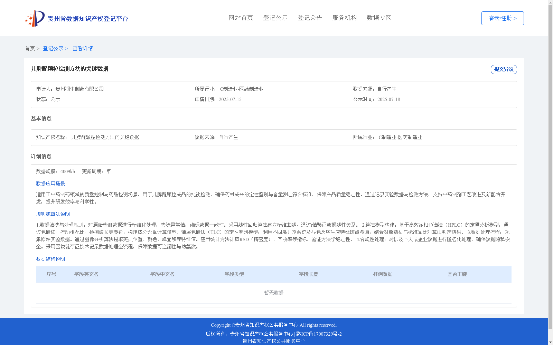This screenshot has width=553, height=345.
Task: Click the 首页 breadcrumb link
Action: tap(30, 48)
